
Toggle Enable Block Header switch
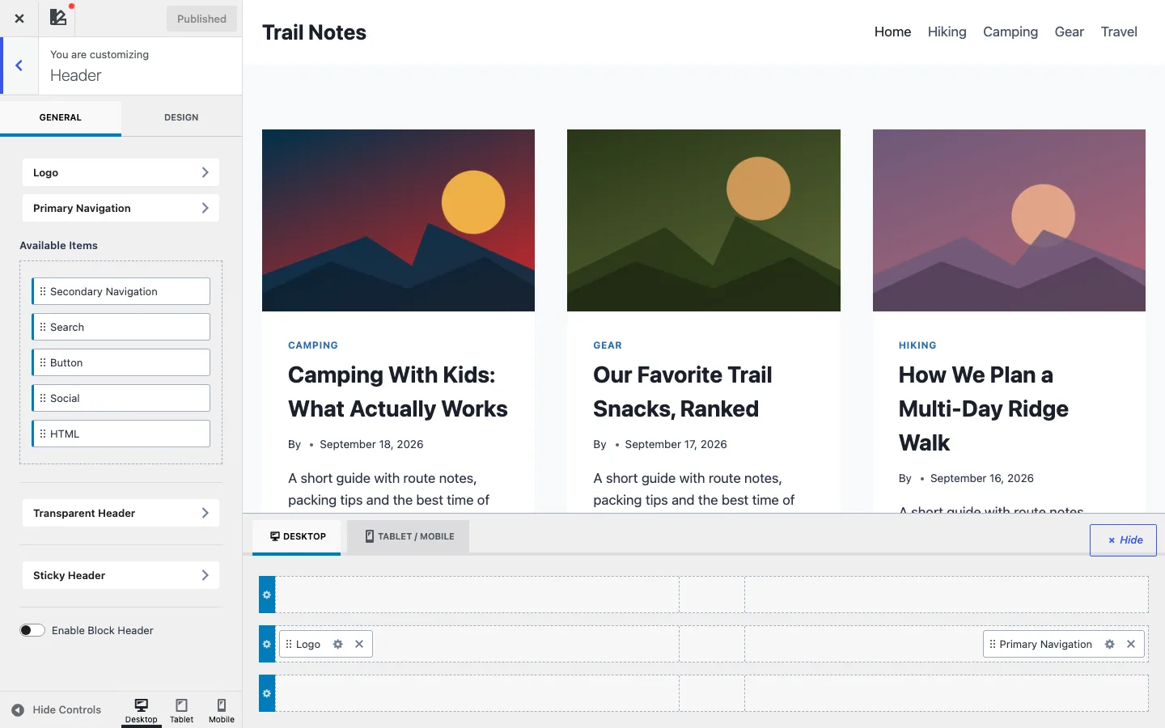click(x=32, y=631)
